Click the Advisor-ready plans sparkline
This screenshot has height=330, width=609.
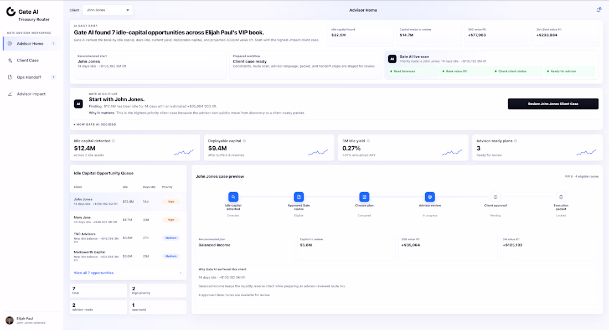(x=586, y=153)
